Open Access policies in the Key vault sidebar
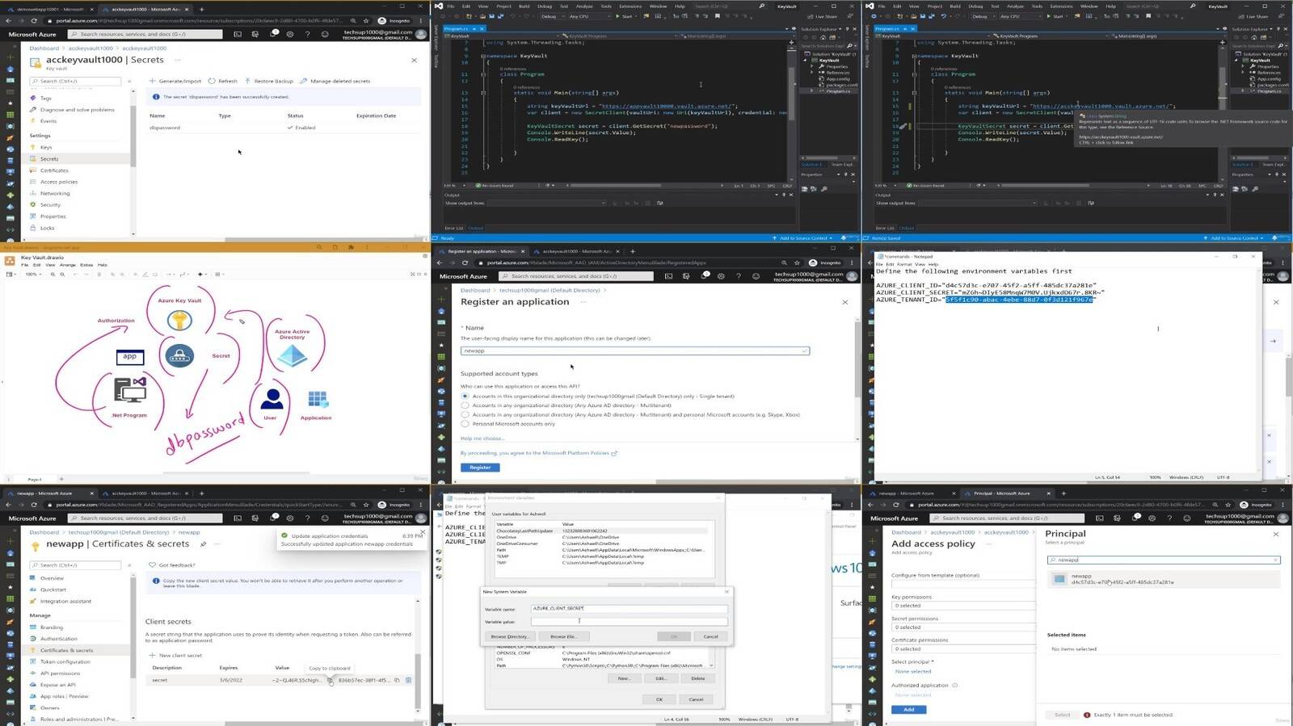This screenshot has width=1293, height=726. point(59,182)
